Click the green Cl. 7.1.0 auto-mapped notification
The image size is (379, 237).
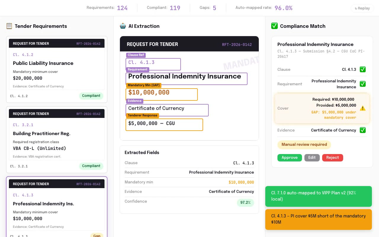(319, 196)
